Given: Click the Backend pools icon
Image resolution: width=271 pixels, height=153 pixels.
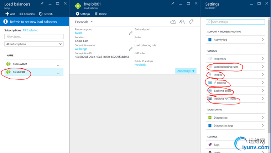Looking at the screenshot, I should pyautogui.click(x=210, y=91).
